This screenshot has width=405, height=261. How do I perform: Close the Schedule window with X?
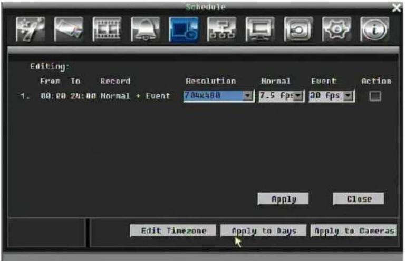(x=397, y=7)
